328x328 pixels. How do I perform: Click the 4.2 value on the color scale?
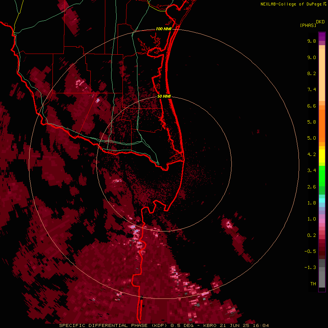(x=312, y=155)
